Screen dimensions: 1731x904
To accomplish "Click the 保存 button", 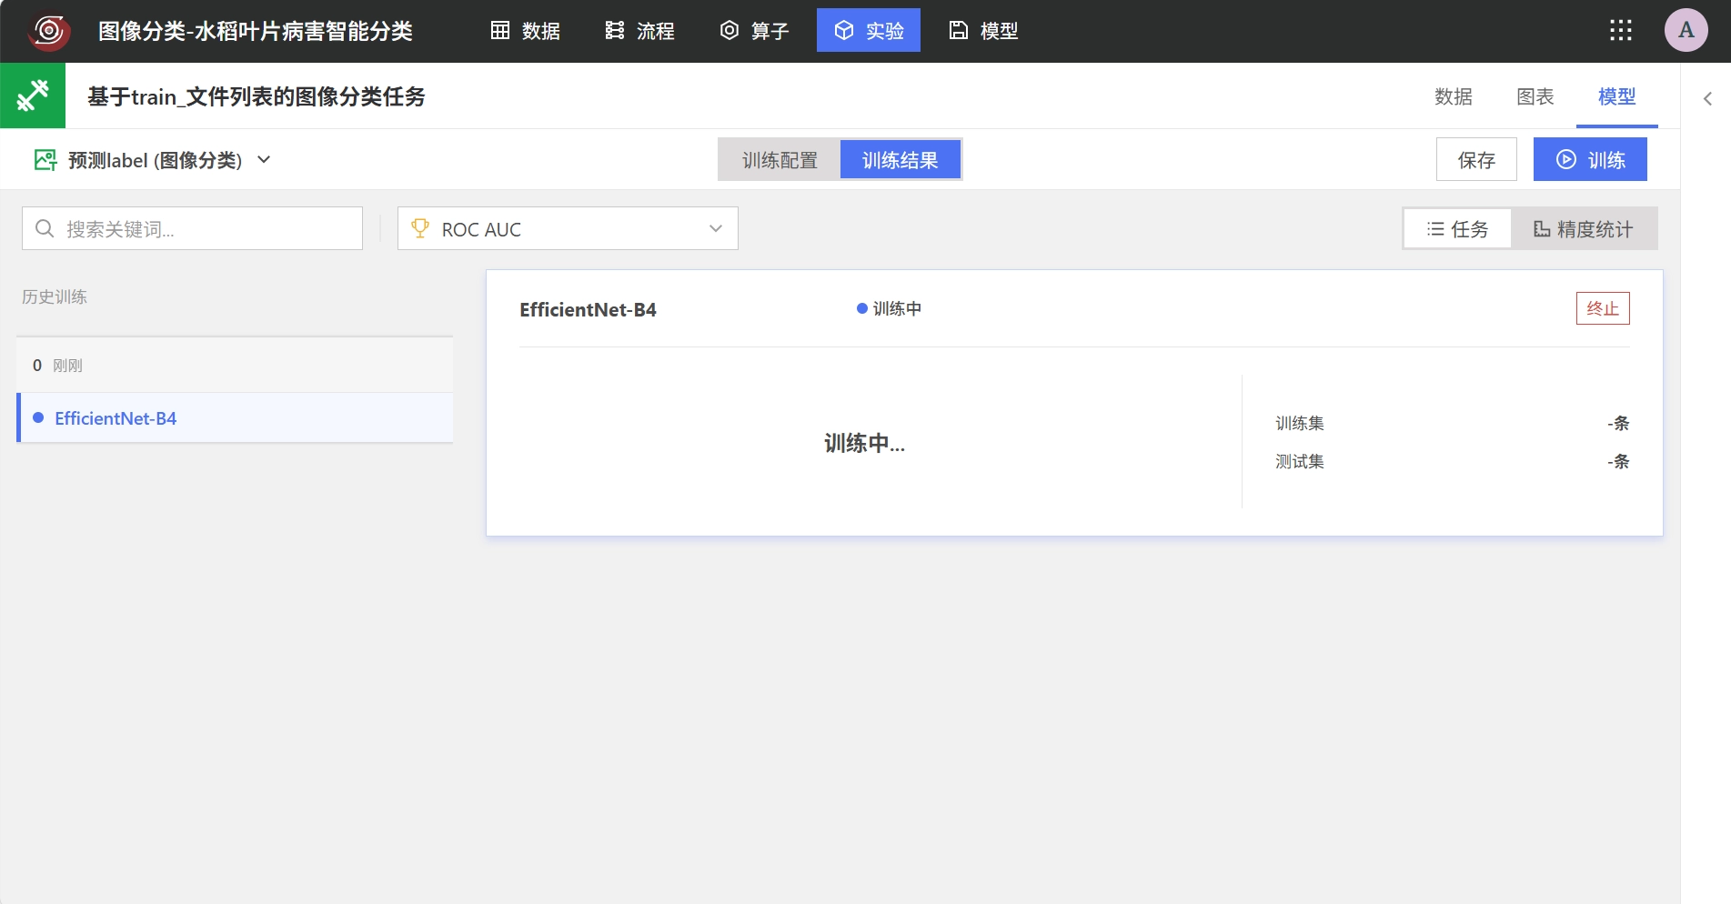I will [1476, 160].
